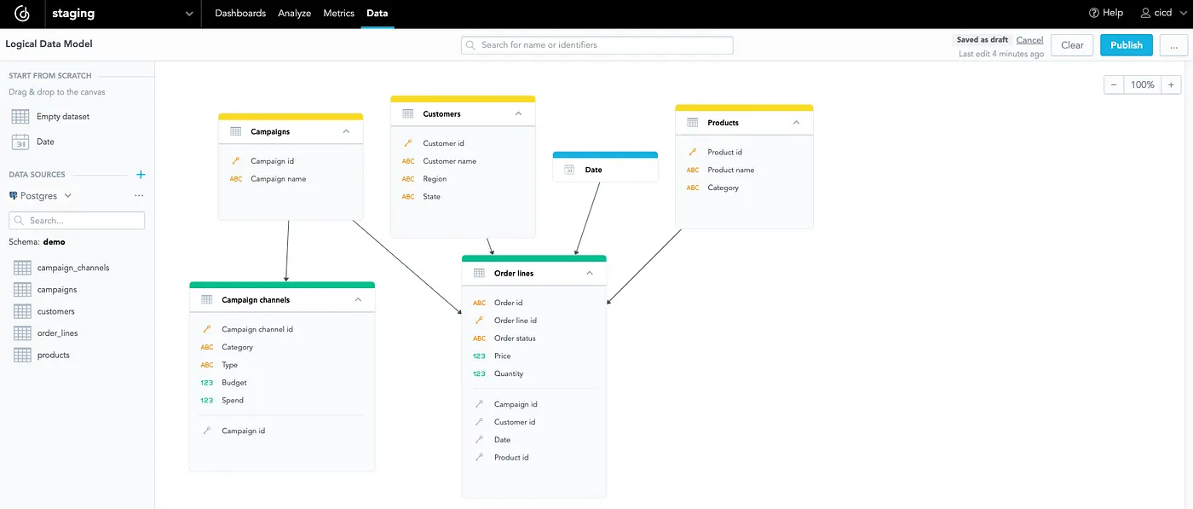Screen dimensions: 1193x509
Task: Publish the logical data model
Action: pos(1126,44)
